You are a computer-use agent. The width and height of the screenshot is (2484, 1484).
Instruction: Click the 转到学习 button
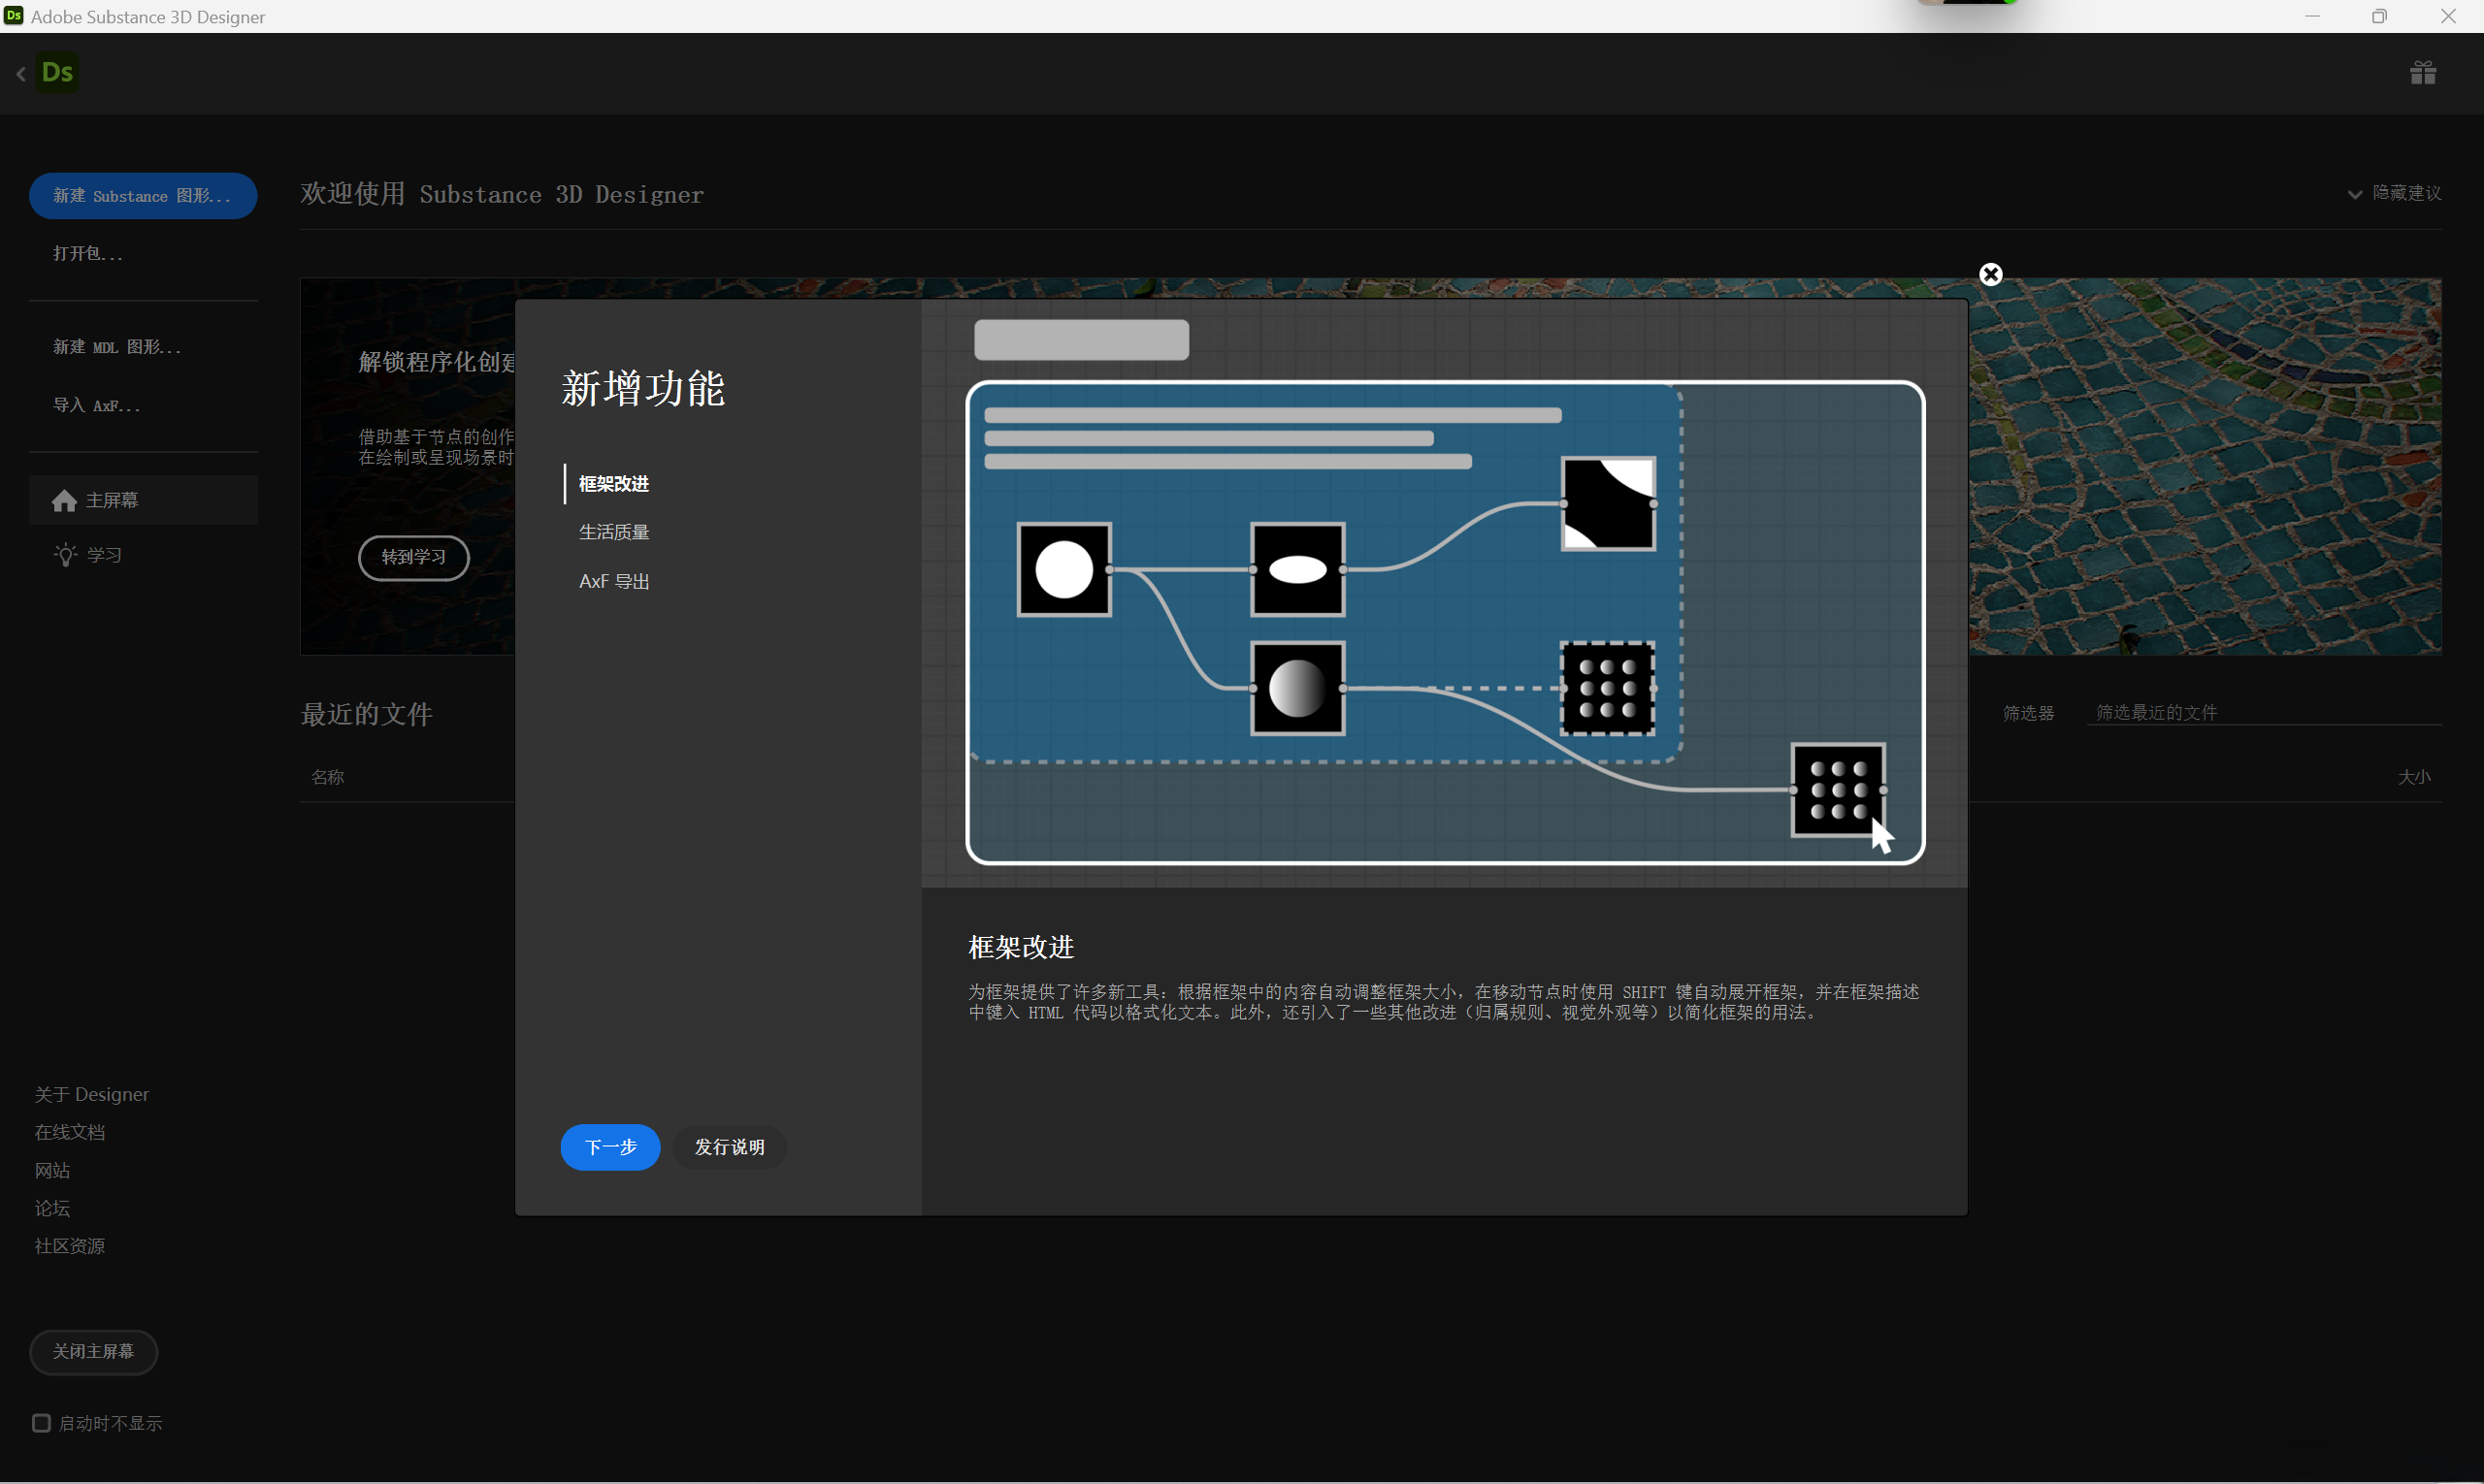pos(413,557)
